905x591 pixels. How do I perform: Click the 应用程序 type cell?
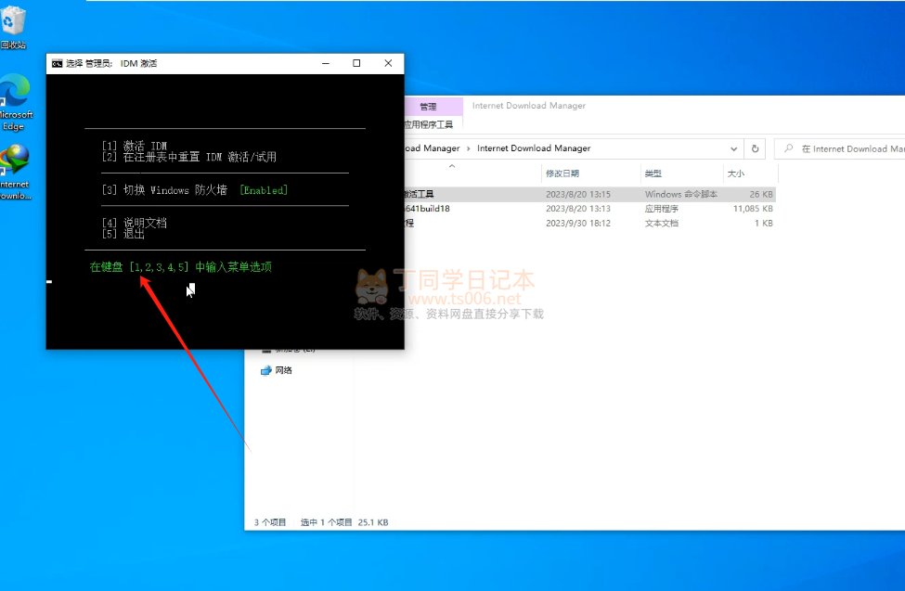click(662, 209)
